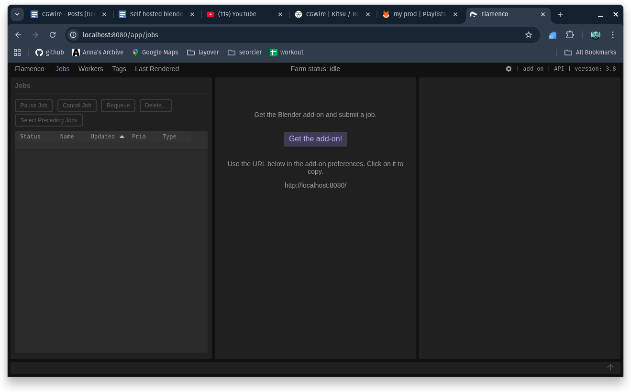Click the blue extension icon in toolbar
This screenshot has height=392, width=631.
click(553, 35)
